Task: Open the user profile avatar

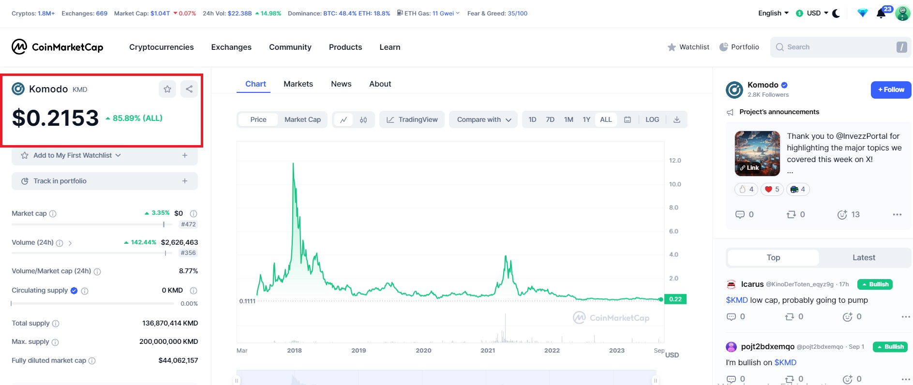Action: tap(902, 13)
